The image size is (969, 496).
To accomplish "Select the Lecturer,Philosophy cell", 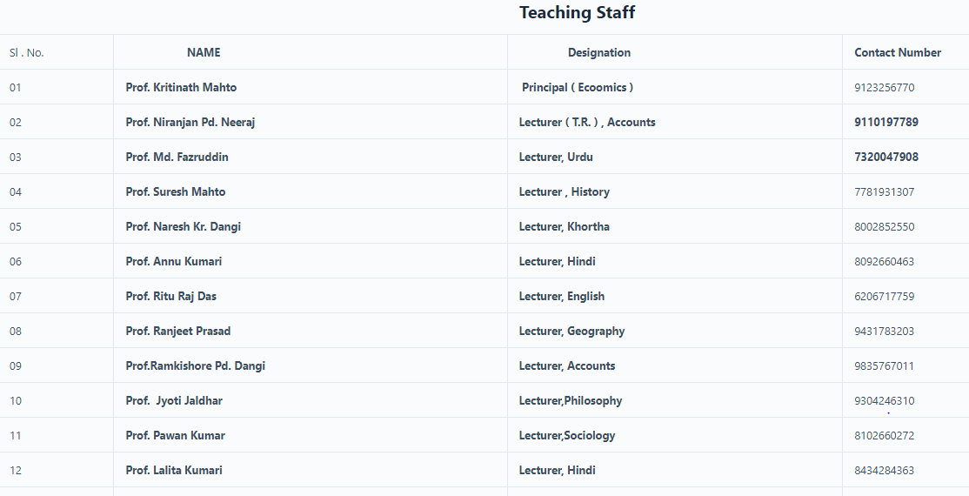I will point(571,401).
